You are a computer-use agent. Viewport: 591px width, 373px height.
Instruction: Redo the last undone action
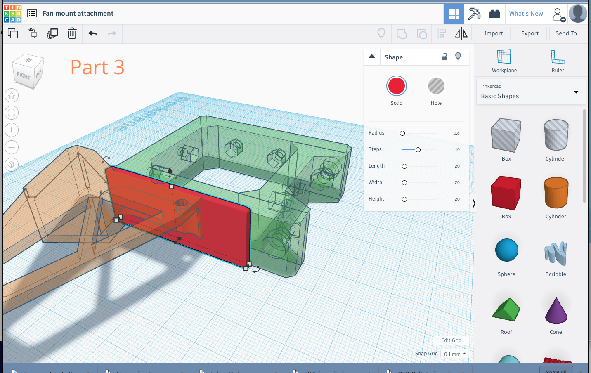112,33
